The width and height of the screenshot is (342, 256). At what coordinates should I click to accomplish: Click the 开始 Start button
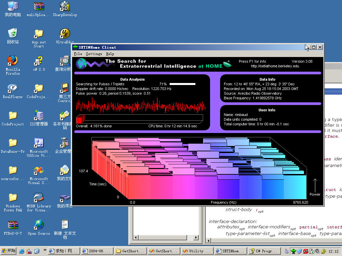click(9, 251)
